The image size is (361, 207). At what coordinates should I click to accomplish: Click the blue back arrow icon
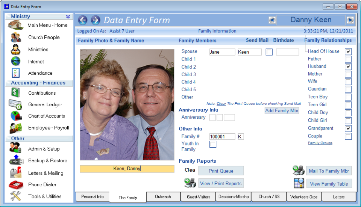pyautogui.click(x=83, y=20)
